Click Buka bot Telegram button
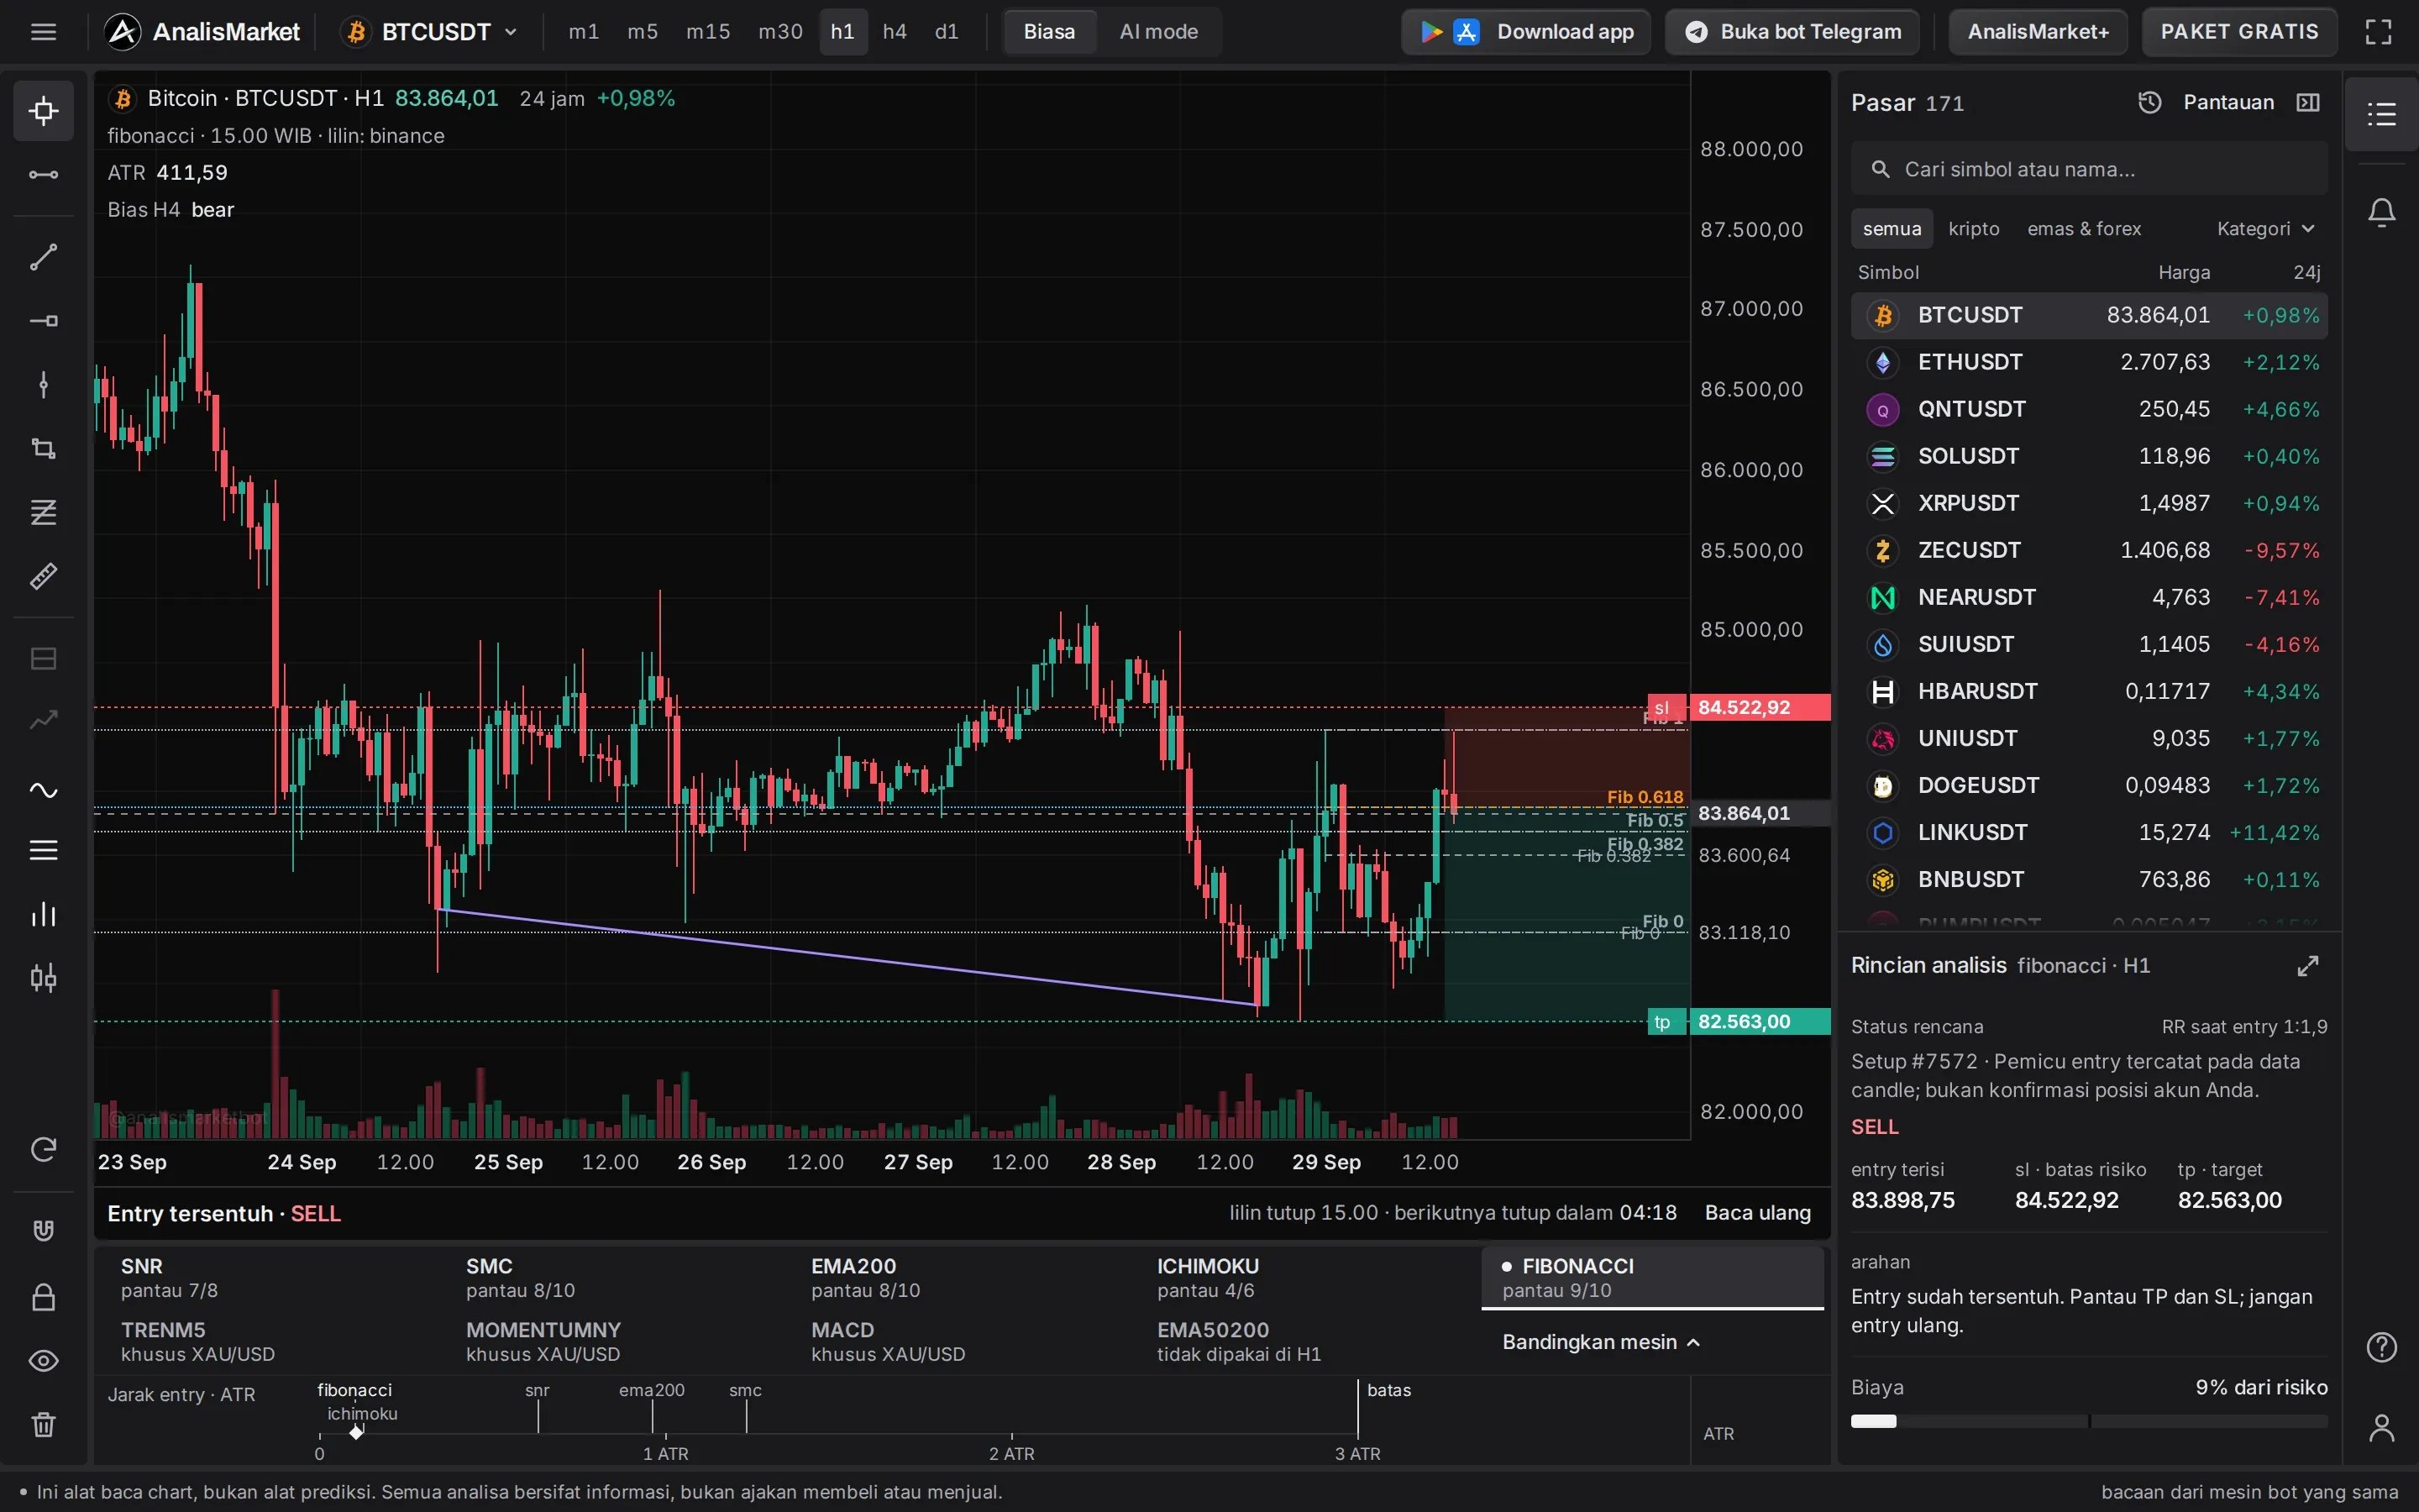Viewport: 2419px width, 1512px height. 1792,32
